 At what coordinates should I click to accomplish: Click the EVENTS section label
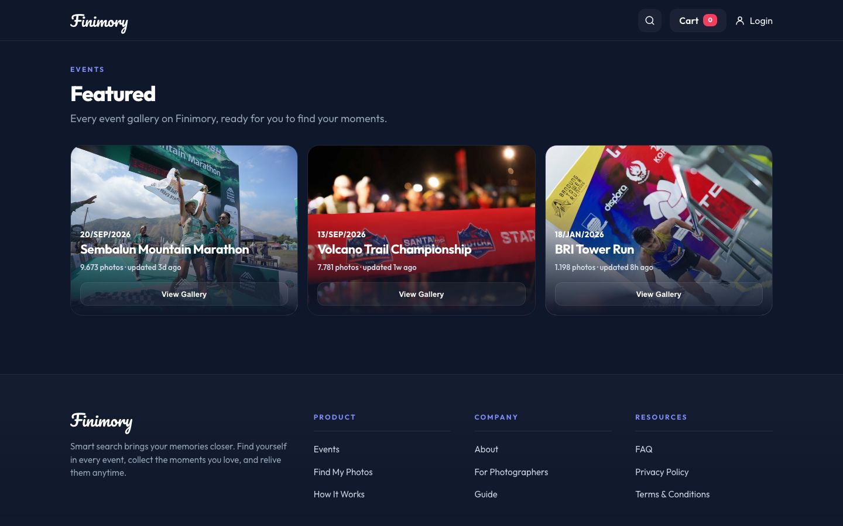tap(87, 70)
